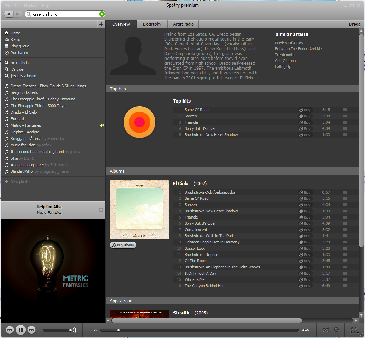Click the Top hits orange circle artwork
The width and height of the screenshot is (365, 338).
point(140,122)
